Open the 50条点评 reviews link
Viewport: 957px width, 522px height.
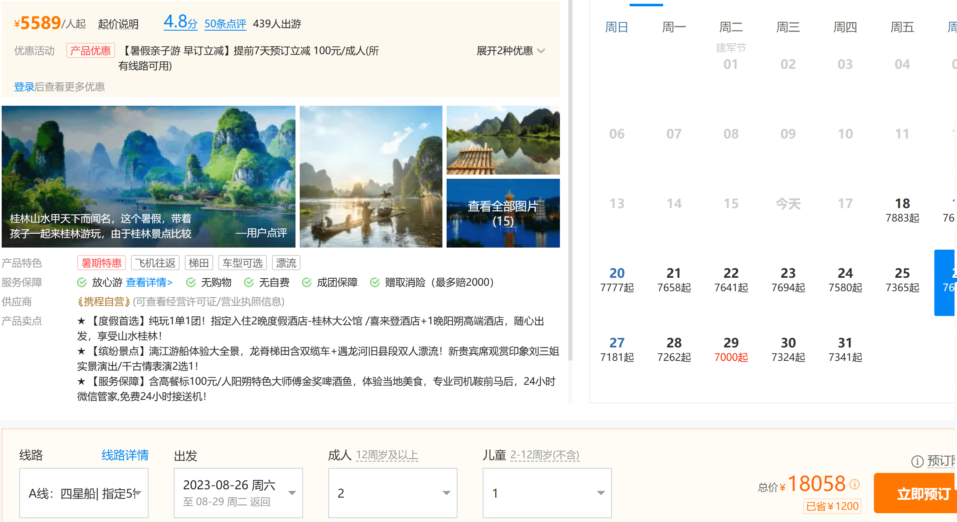pos(225,24)
